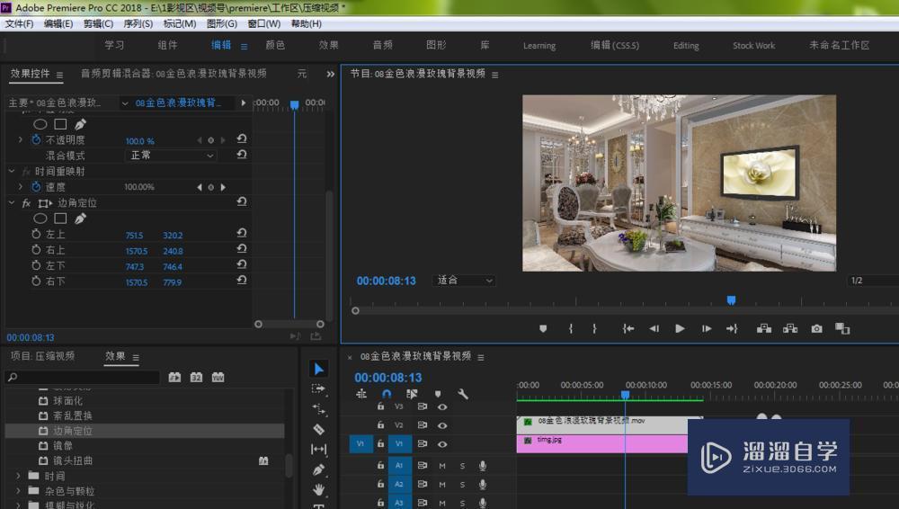The height and width of the screenshot is (509, 899).
Task: Click 32-bit Color effects filter icon
Action: click(196, 377)
